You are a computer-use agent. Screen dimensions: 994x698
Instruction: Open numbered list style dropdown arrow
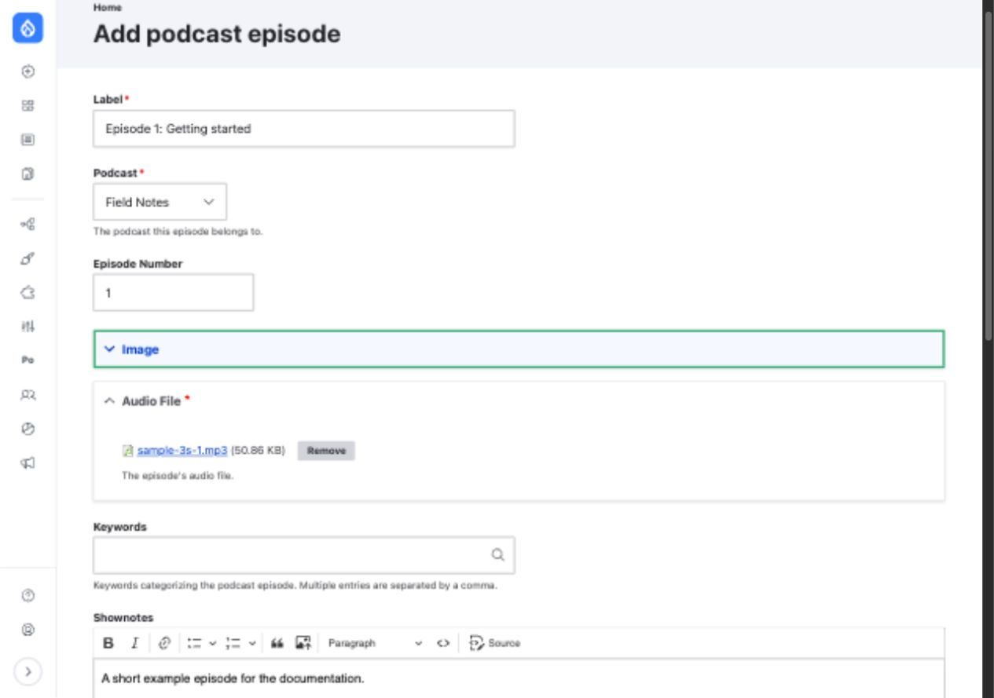pos(252,643)
